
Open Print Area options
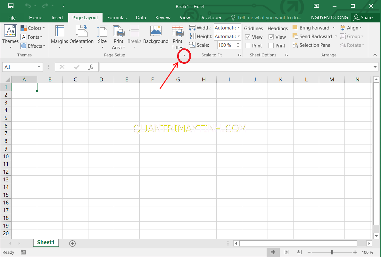(x=119, y=37)
